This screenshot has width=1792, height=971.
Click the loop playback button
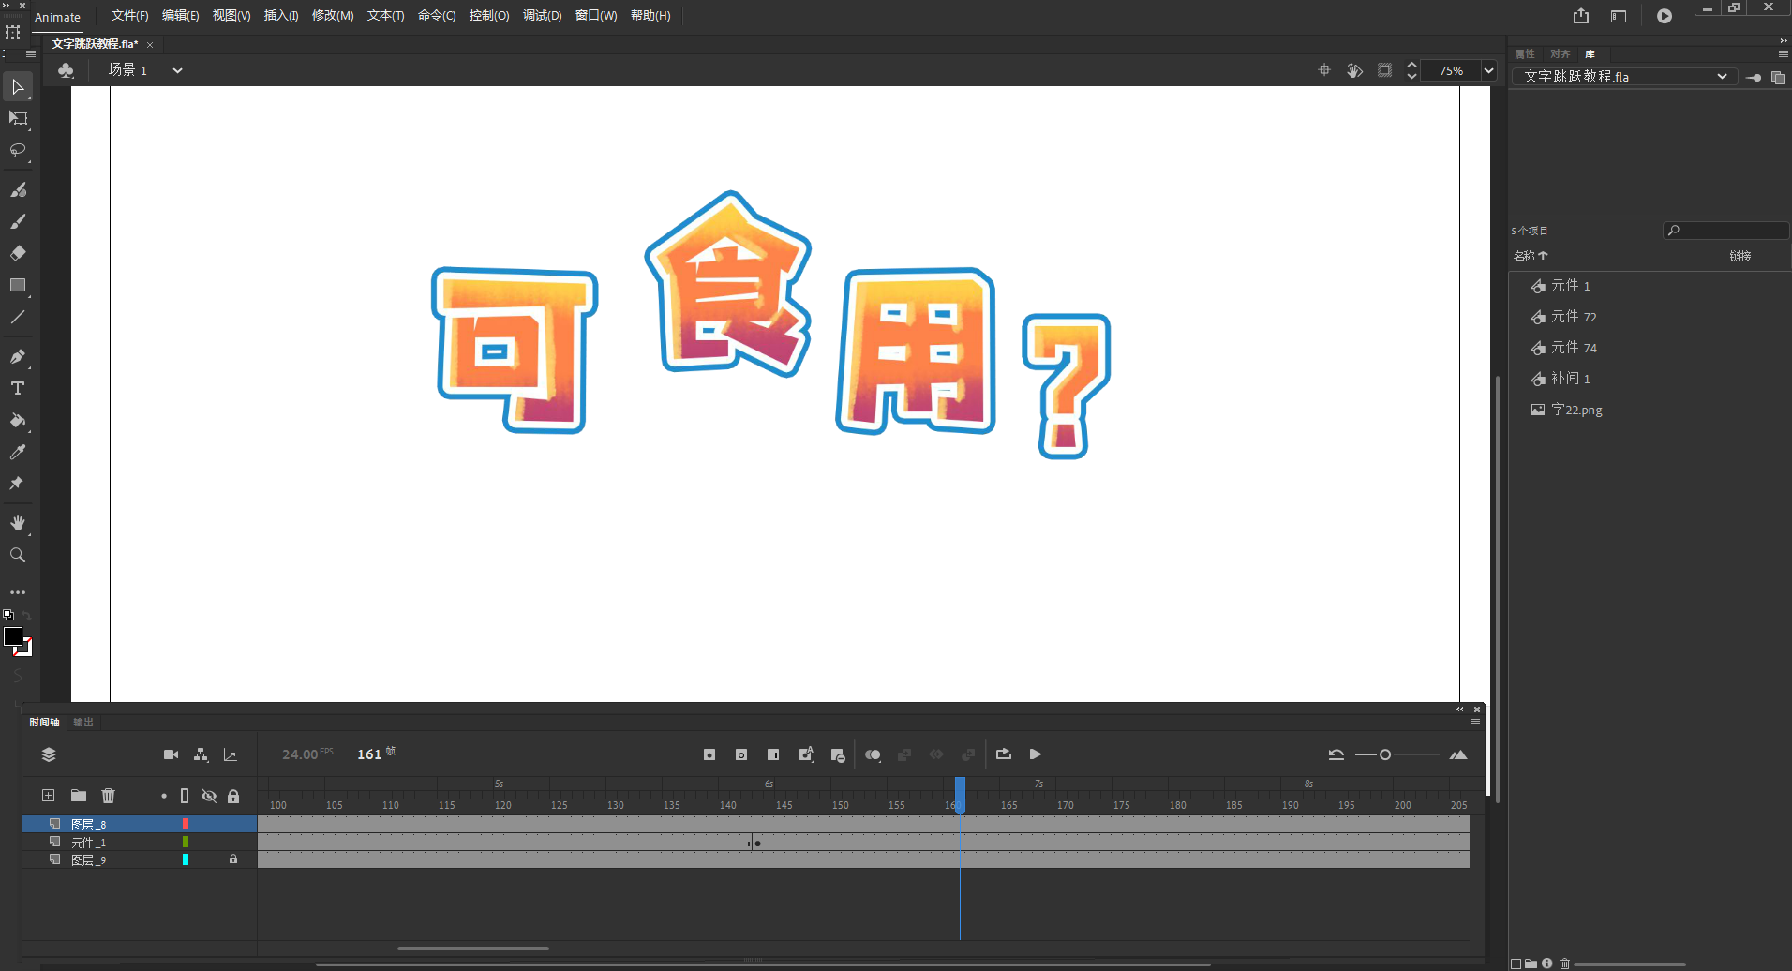(x=1004, y=754)
